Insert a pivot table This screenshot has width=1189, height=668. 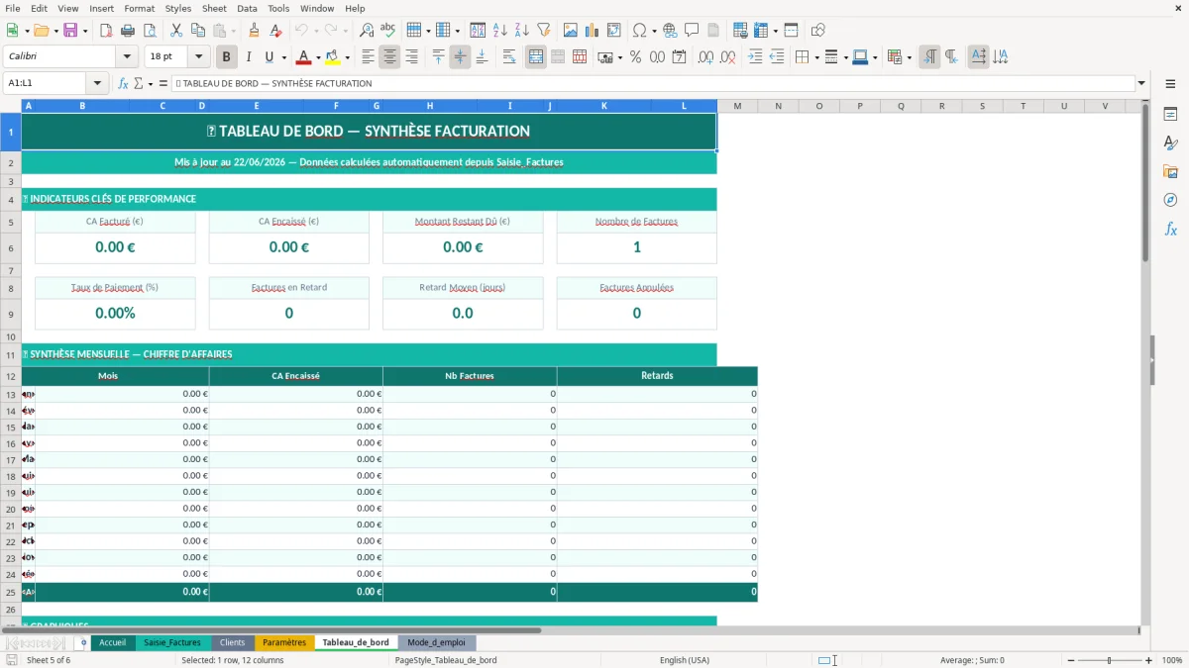pyautogui.click(x=613, y=31)
